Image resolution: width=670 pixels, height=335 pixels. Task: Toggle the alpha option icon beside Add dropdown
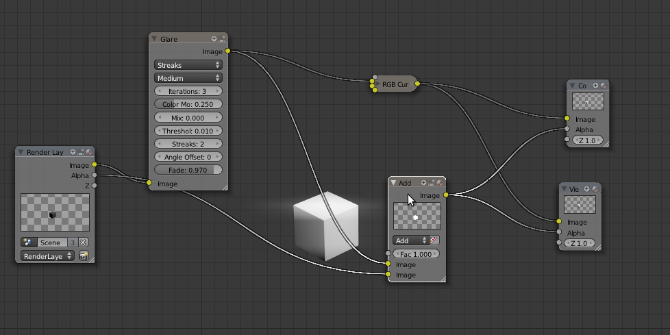(434, 240)
